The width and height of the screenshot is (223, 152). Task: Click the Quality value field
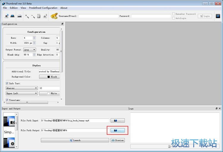tap(58, 50)
